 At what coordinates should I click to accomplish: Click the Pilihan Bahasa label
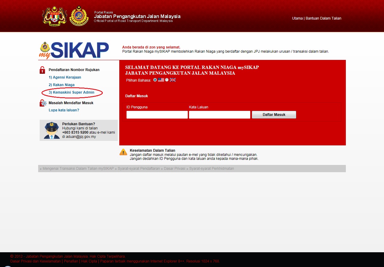coord(139,80)
